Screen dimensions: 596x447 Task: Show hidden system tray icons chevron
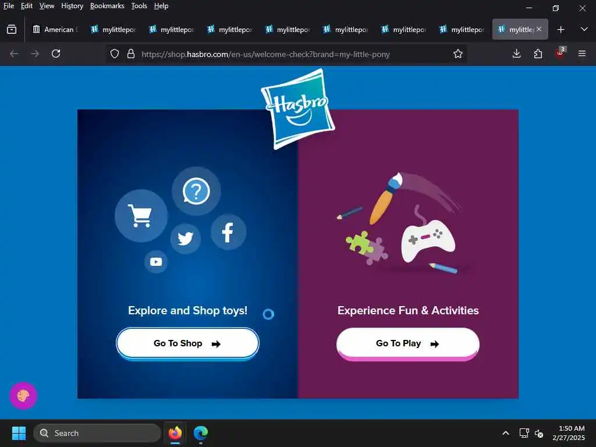tap(506, 433)
